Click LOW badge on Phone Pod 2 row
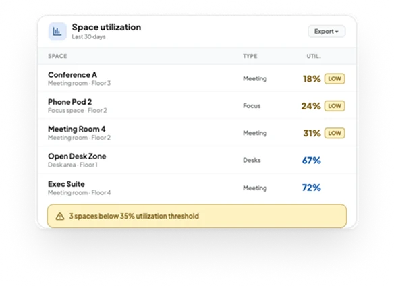The height and width of the screenshot is (286, 394). pyautogui.click(x=335, y=106)
